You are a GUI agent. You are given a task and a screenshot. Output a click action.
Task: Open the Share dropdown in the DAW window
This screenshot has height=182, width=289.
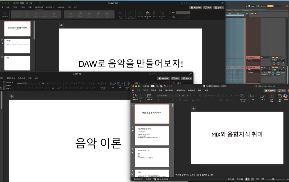pyautogui.click(x=218, y=7)
